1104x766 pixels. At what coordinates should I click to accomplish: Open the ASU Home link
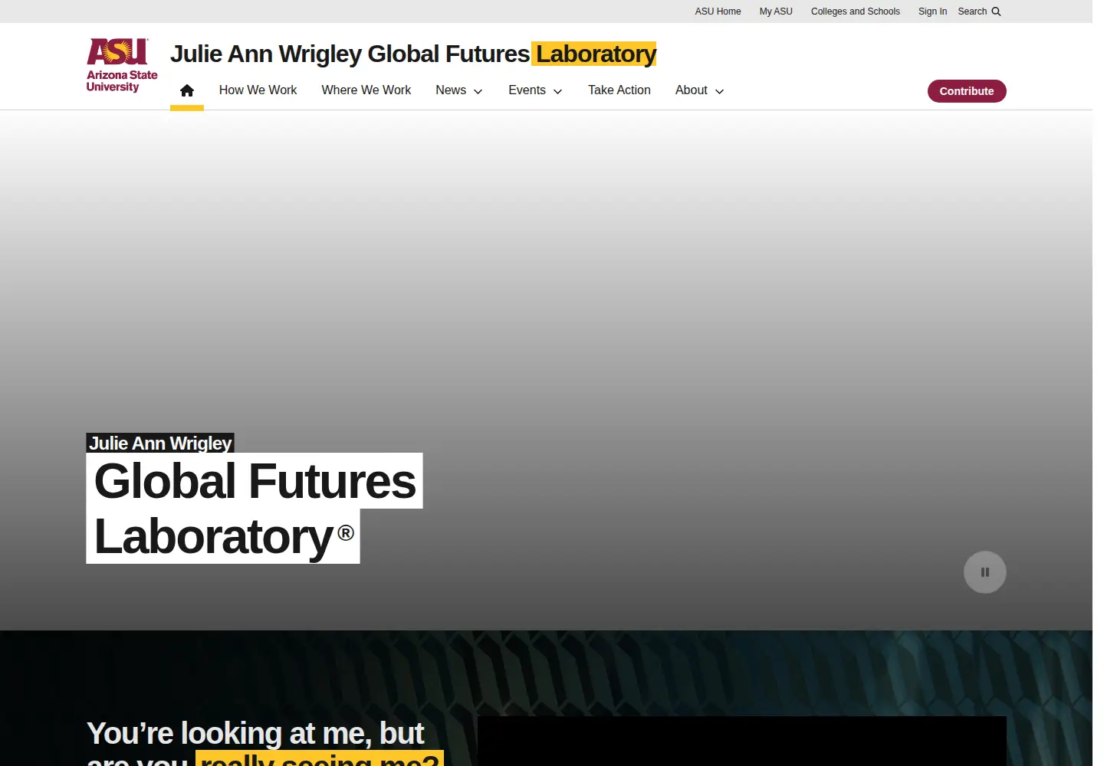click(718, 11)
